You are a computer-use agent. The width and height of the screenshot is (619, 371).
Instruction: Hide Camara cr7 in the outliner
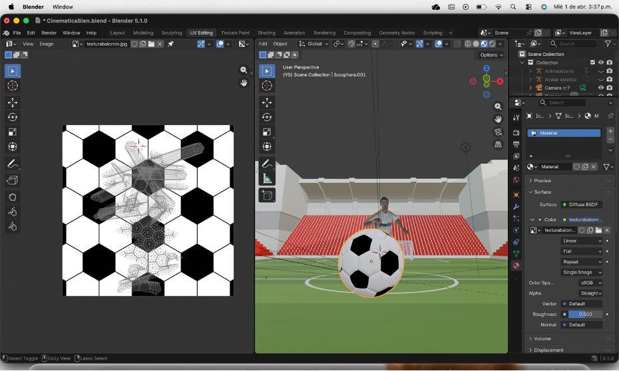pos(601,88)
